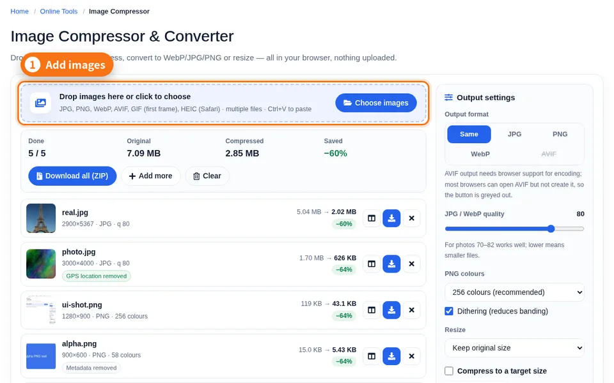
Task: Open compare view for alpha.png
Action: tap(372, 356)
